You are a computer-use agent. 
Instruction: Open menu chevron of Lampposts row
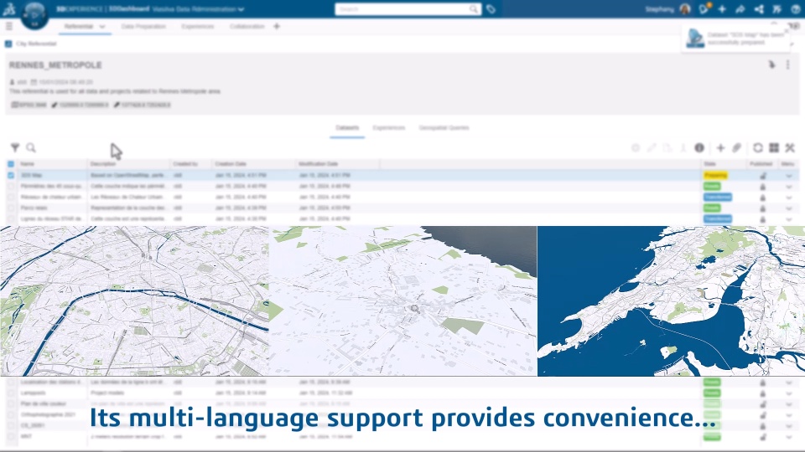coord(789,393)
